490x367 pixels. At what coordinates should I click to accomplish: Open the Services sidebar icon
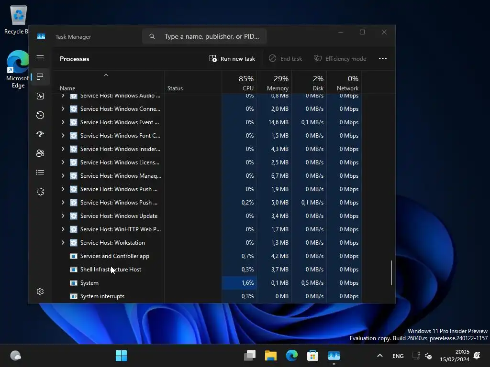coord(40,192)
